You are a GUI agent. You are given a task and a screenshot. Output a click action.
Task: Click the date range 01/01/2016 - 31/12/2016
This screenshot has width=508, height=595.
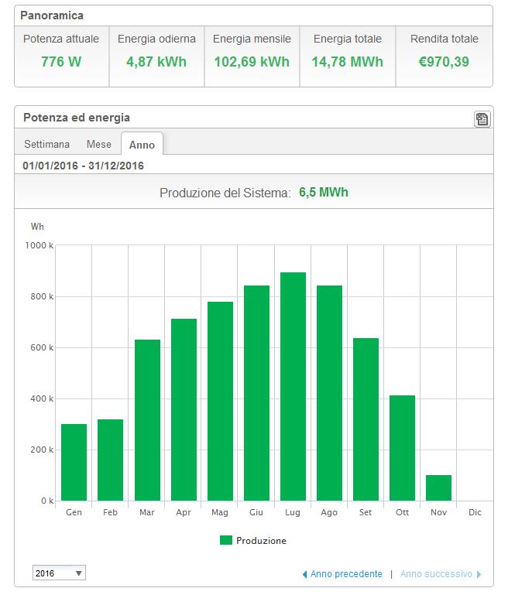click(83, 166)
